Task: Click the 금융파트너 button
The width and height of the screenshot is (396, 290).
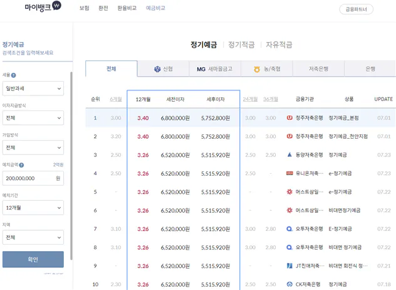Action: coord(356,9)
